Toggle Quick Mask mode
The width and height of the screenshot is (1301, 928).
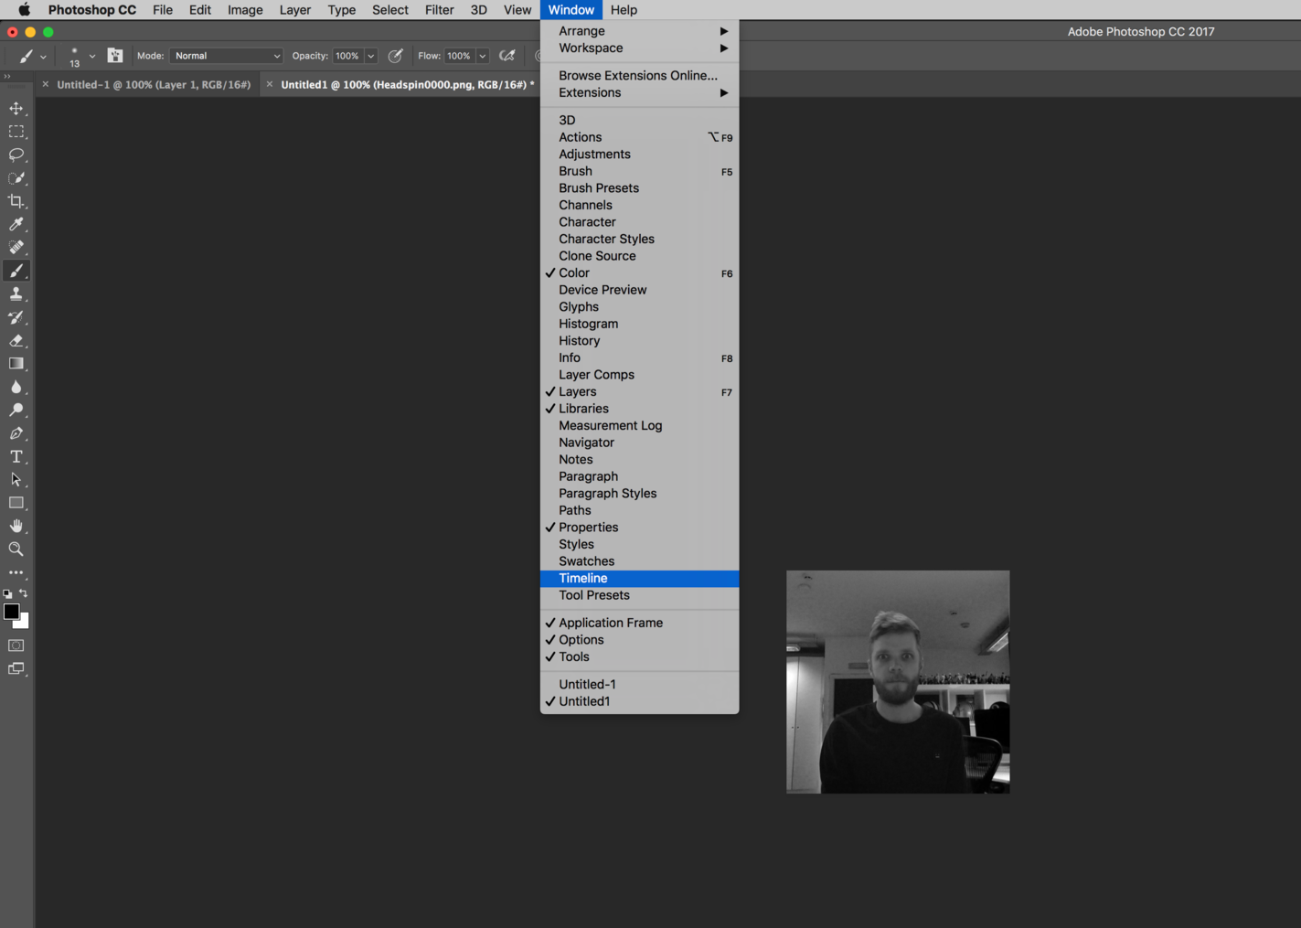click(16, 645)
